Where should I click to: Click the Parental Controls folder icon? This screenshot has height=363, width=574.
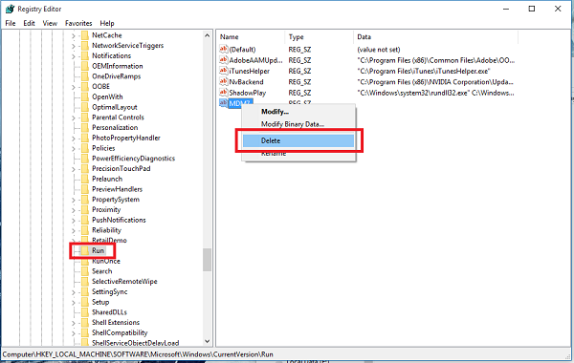click(x=85, y=117)
